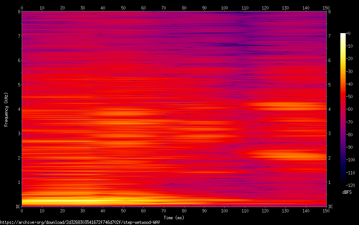Click the dBFS label under the color scale
The image size is (359, 225).
347,192
